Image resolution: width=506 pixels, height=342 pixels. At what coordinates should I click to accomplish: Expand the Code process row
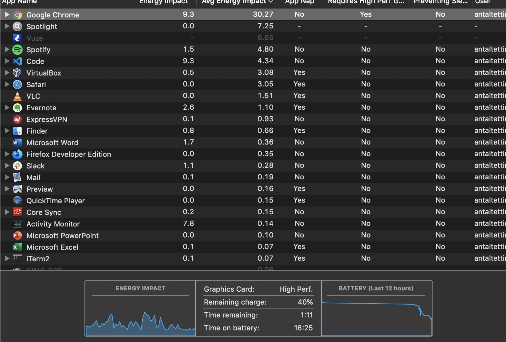click(x=7, y=61)
